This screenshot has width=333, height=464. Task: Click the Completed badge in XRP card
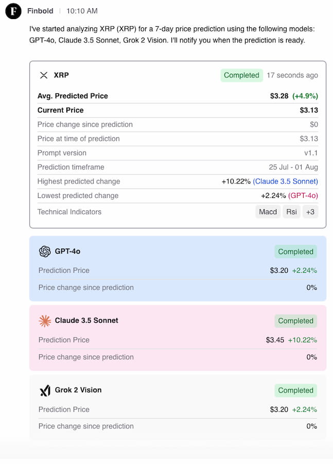241,75
